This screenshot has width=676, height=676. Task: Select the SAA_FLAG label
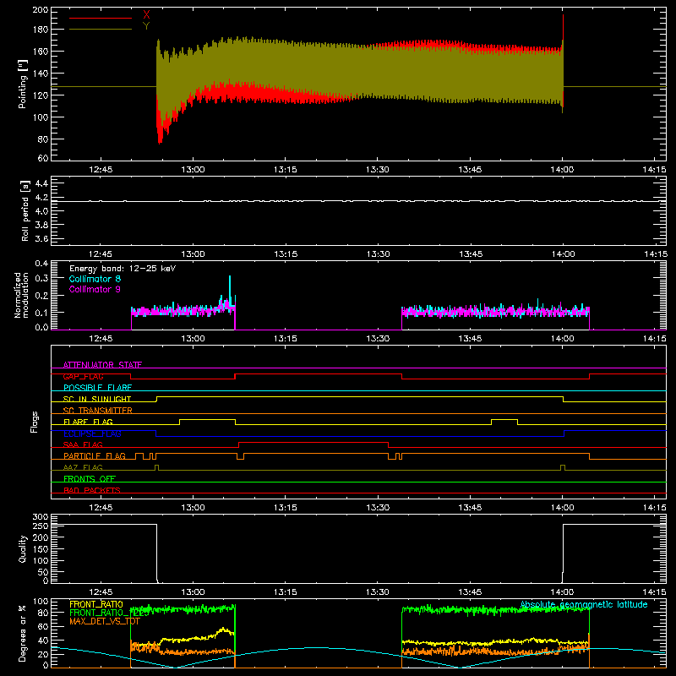tap(83, 444)
